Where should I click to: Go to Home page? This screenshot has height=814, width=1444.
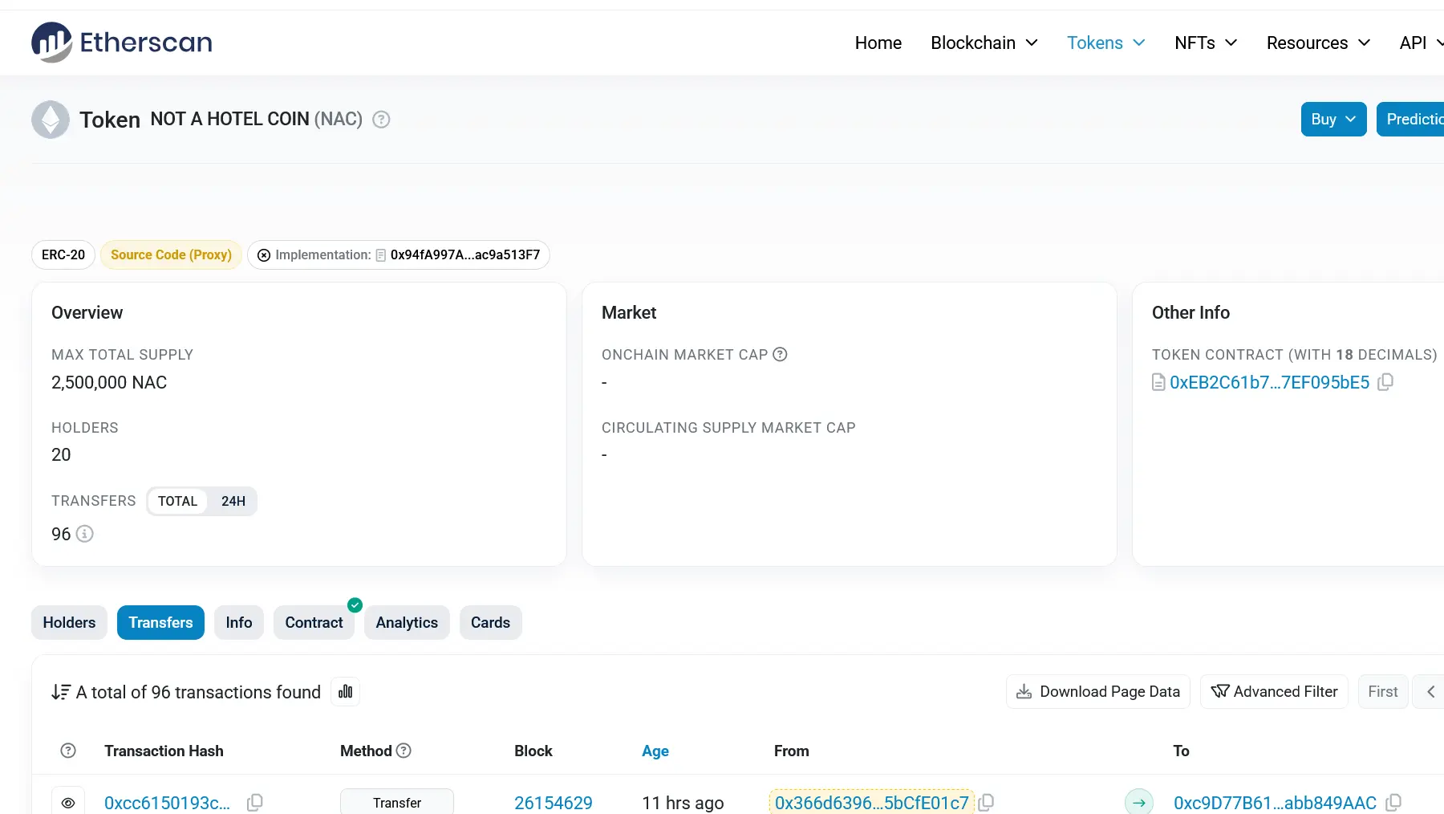point(878,43)
